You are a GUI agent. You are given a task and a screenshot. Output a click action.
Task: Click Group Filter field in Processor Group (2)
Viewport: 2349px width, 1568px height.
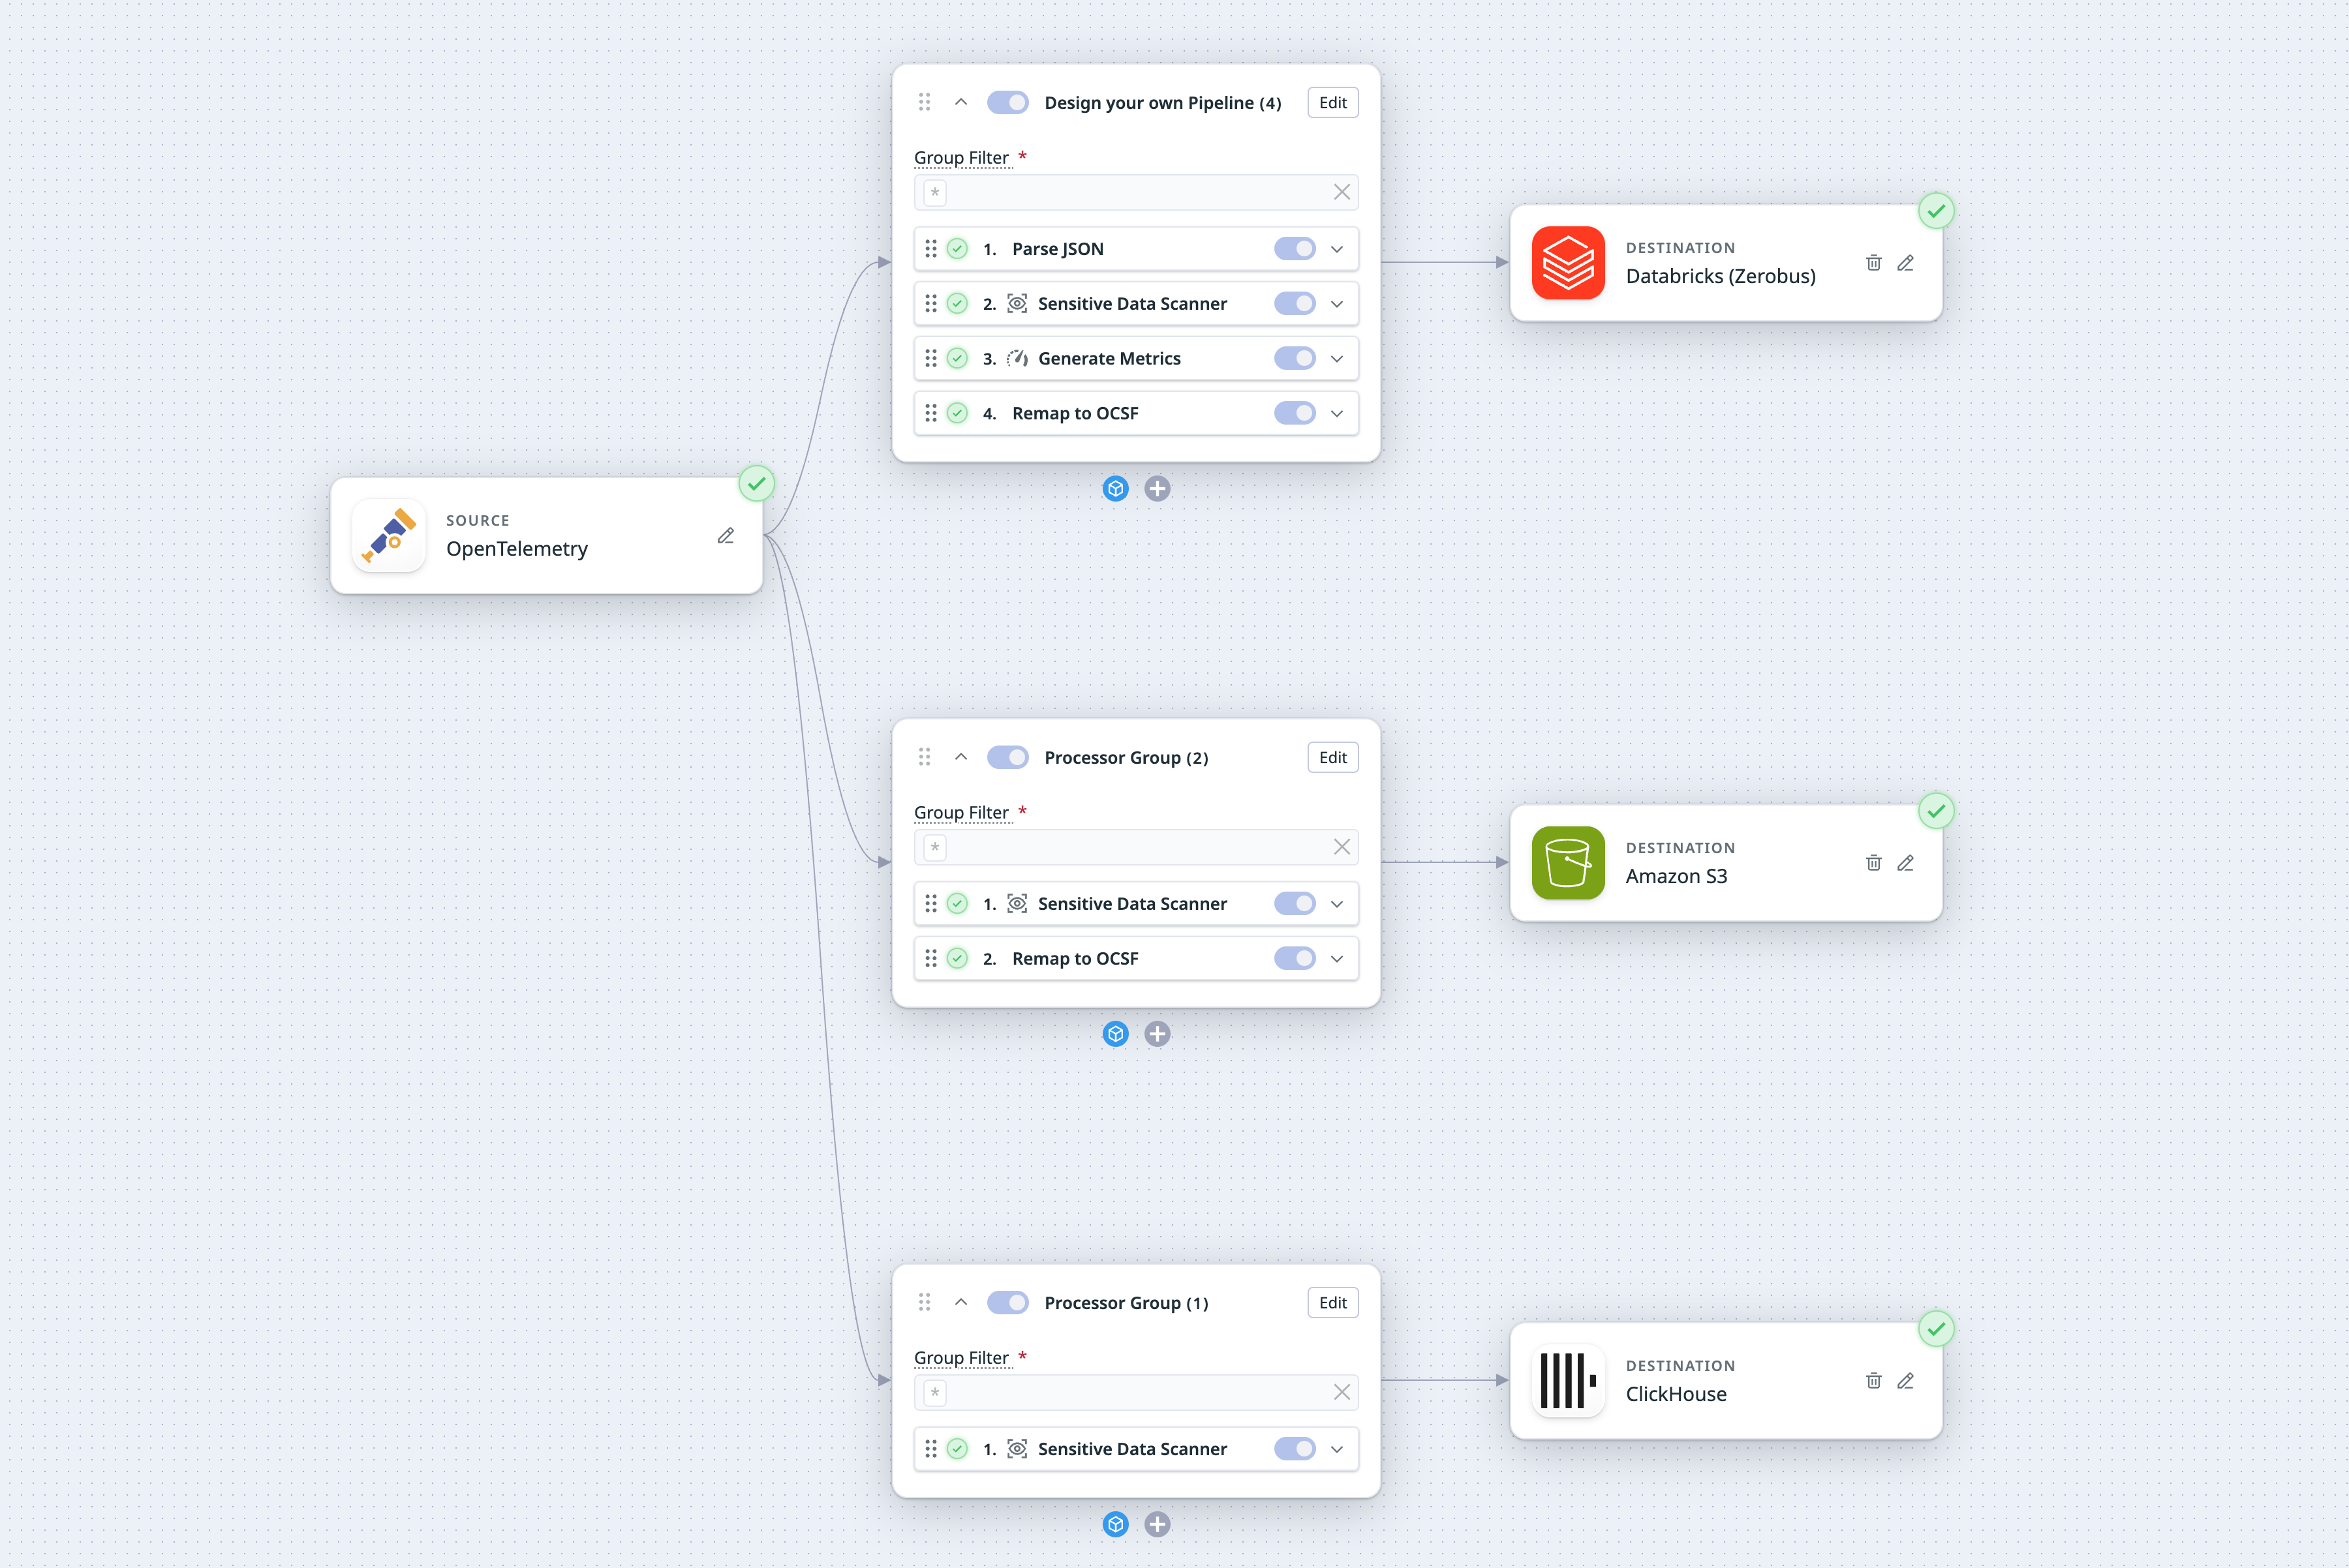1135,847
